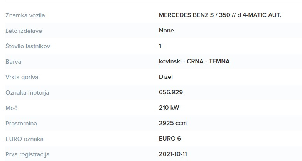
Task: Click the Moč label
Action: (11, 108)
